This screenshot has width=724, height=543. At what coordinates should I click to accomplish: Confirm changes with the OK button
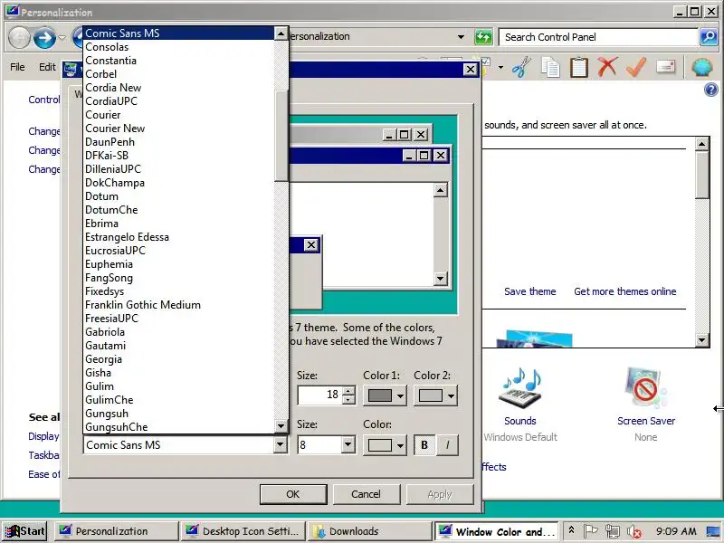coord(293,494)
